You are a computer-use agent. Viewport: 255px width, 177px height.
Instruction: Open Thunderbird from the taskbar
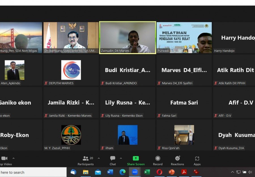click(73, 172)
